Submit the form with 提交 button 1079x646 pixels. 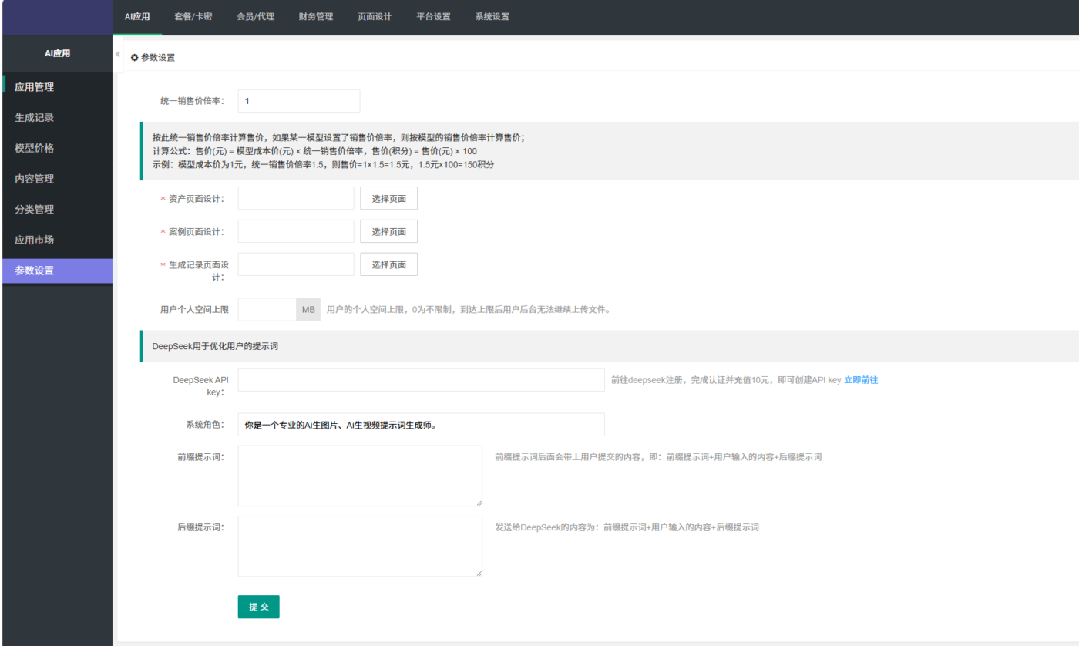coord(259,607)
